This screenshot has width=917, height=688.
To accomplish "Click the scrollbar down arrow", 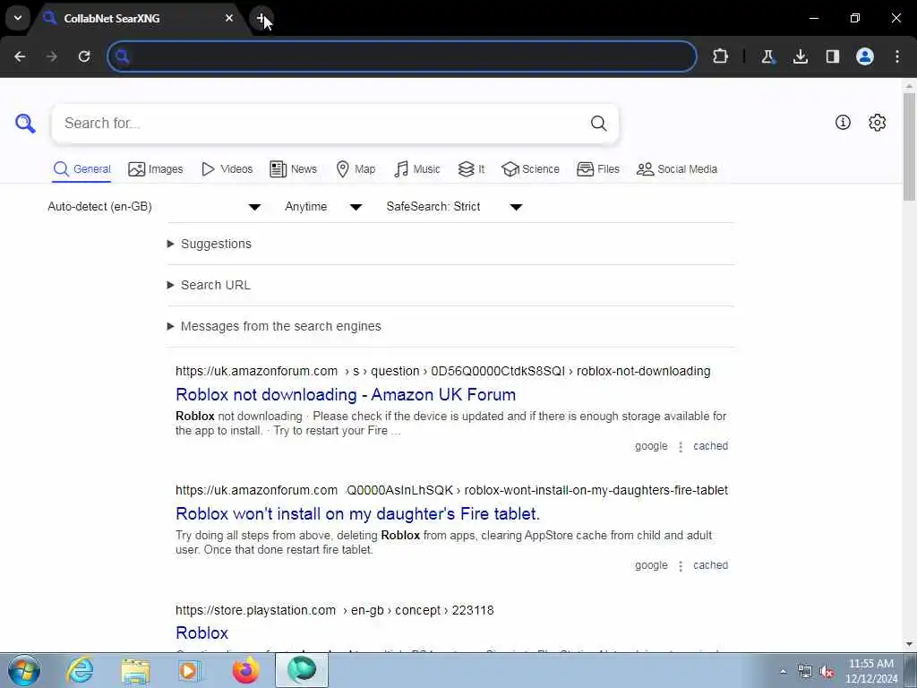I will (x=909, y=645).
